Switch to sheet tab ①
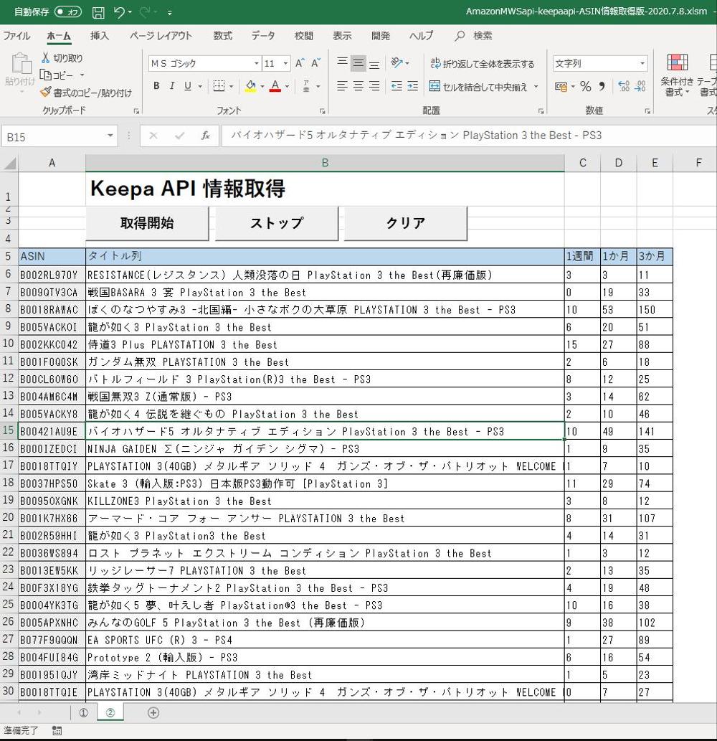Viewport: 717px width, 741px height. (84, 712)
